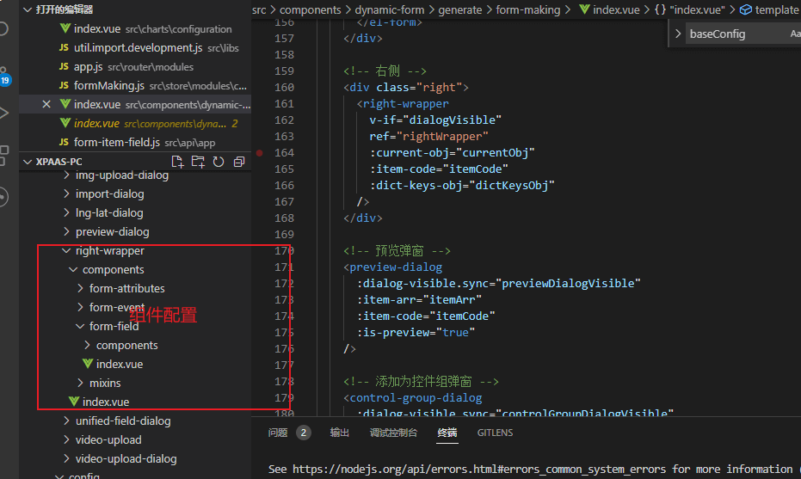Collapse the XPAAS-PC explorer section
The width and height of the screenshot is (801, 479).
(28, 162)
